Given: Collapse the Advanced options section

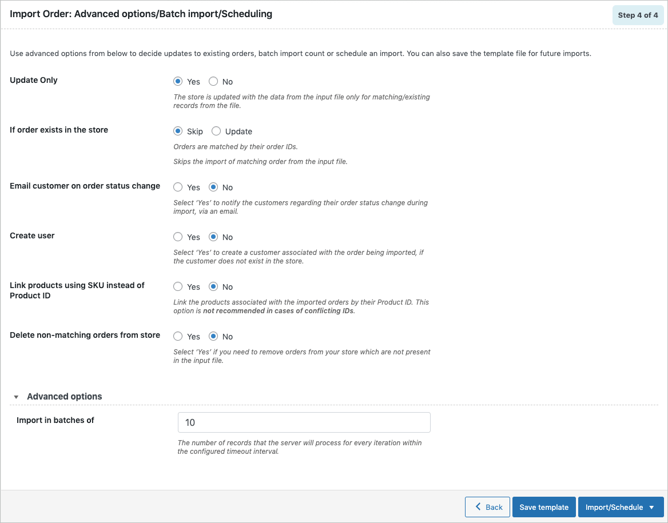Looking at the screenshot, I should (16, 396).
